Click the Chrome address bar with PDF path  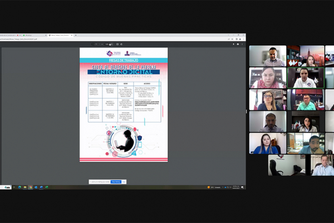[x=113, y=39]
